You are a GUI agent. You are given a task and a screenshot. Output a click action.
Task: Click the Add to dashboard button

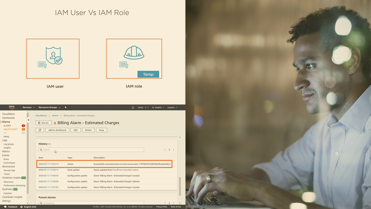click(x=57, y=130)
